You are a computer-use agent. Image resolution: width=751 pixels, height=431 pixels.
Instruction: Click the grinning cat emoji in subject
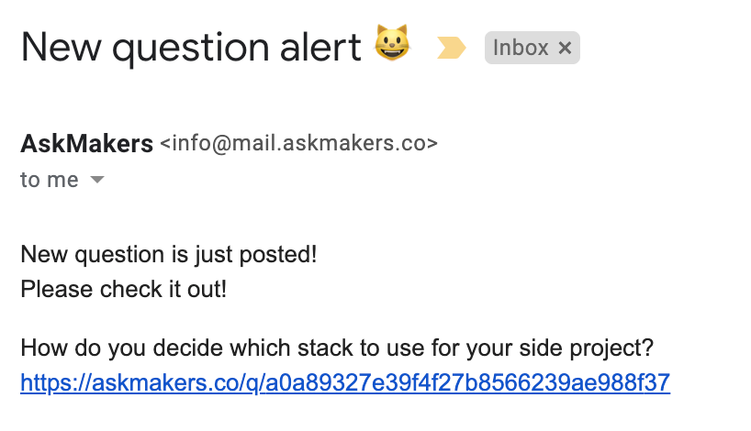coord(392,44)
